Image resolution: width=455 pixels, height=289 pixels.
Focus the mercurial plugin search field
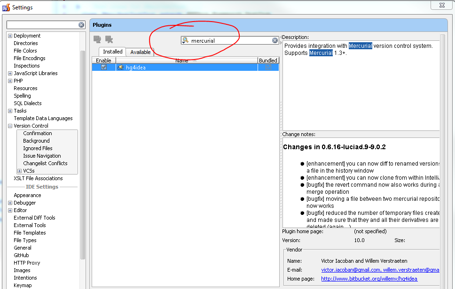tap(229, 40)
